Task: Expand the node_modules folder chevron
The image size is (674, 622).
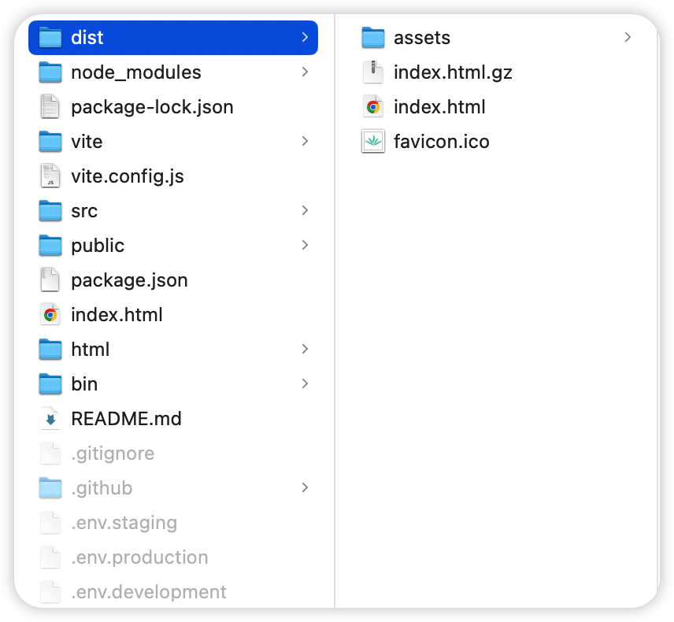Action: tap(305, 72)
